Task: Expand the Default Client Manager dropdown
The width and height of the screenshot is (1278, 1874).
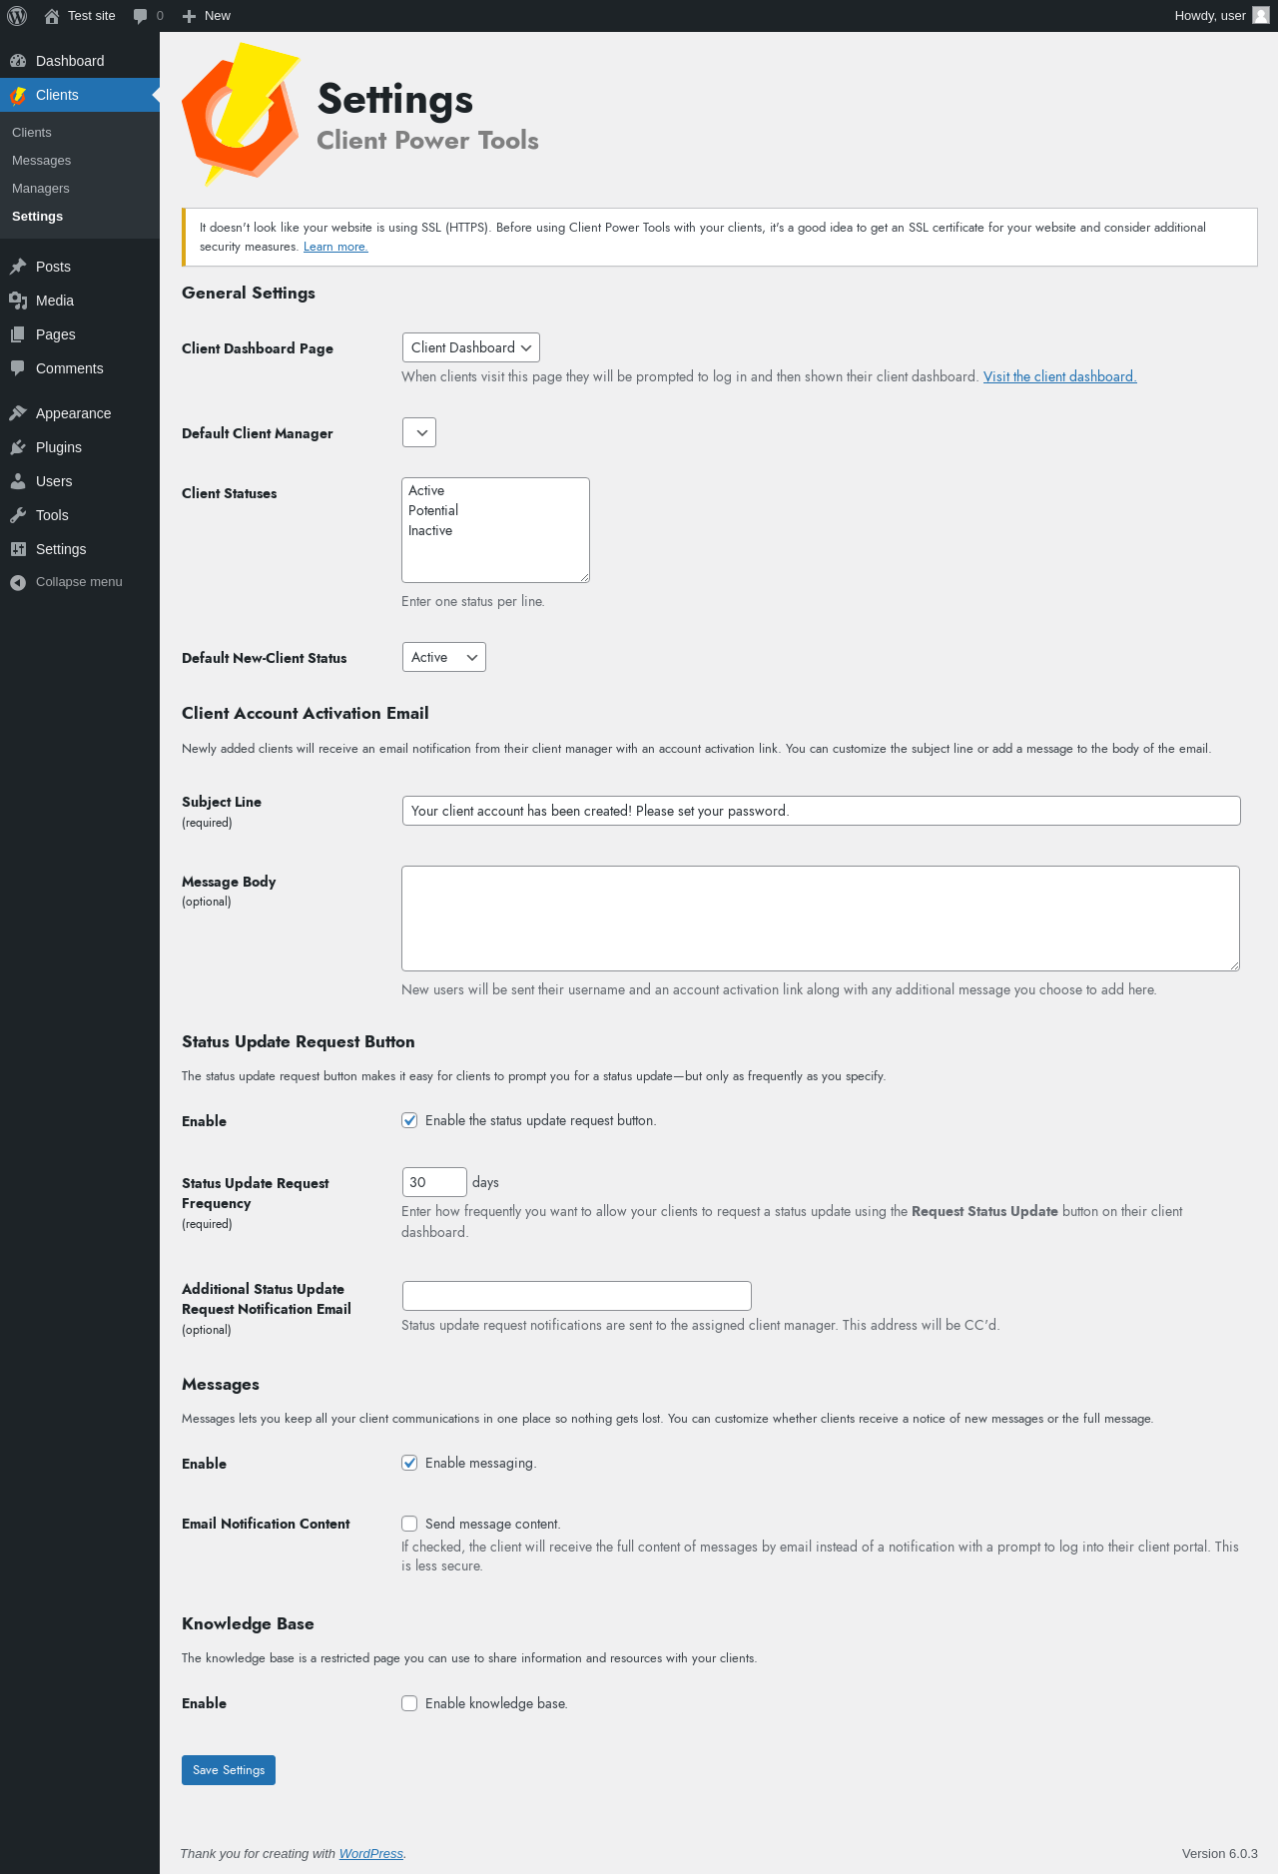Action: [419, 432]
